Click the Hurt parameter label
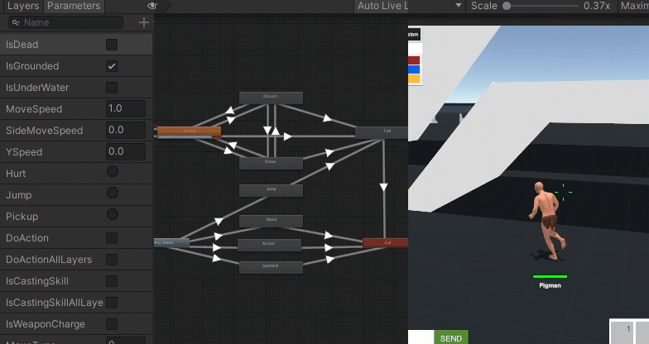Viewport: 649px width, 344px height. [x=16, y=174]
